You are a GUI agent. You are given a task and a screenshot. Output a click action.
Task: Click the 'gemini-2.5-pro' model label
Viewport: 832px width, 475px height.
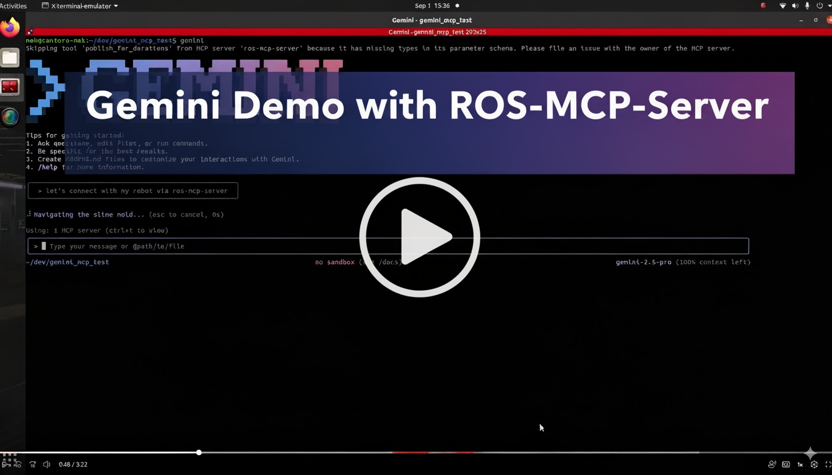(x=643, y=262)
